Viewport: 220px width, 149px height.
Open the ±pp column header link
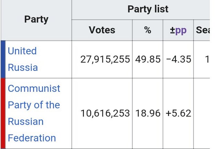coord(178,30)
